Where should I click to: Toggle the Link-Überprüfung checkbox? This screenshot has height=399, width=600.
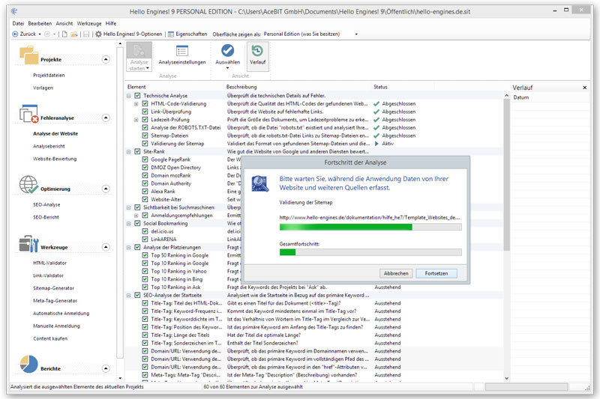point(145,112)
